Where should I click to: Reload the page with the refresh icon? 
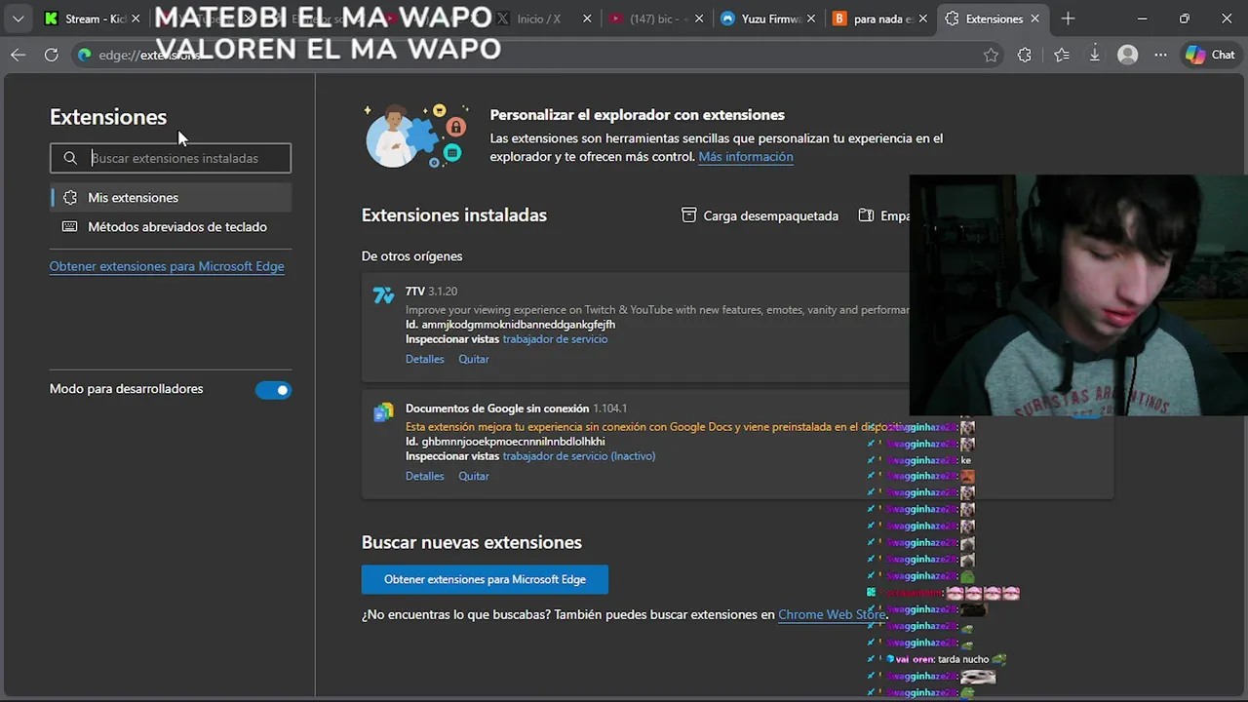51,55
